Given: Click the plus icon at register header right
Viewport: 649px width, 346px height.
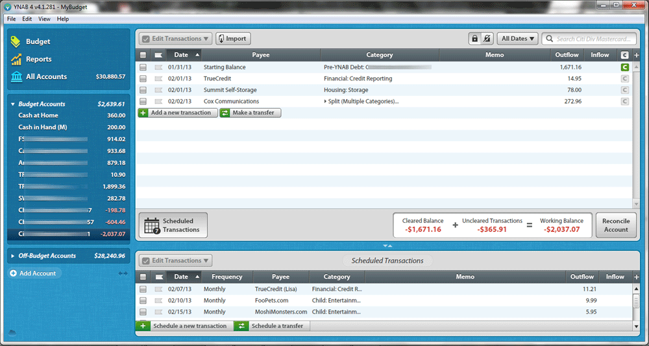Looking at the screenshot, I should tap(637, 54).
